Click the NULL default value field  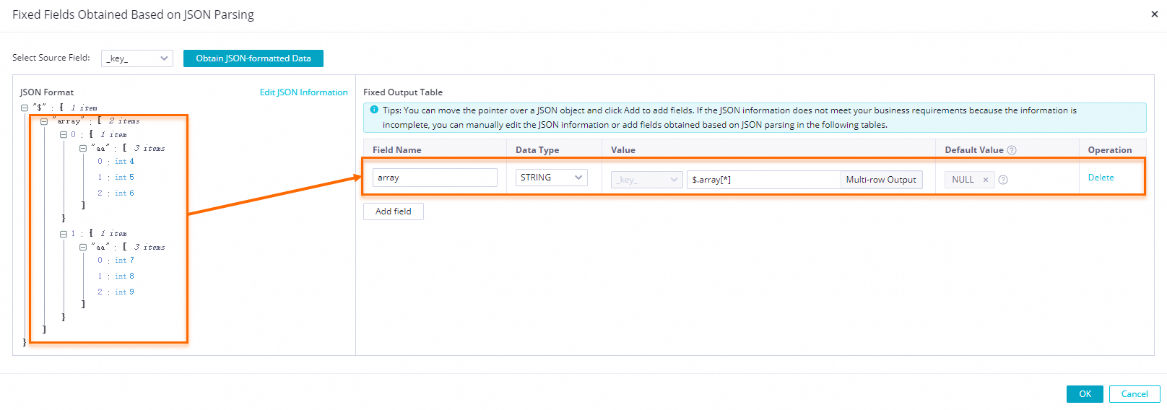(969, 180)
